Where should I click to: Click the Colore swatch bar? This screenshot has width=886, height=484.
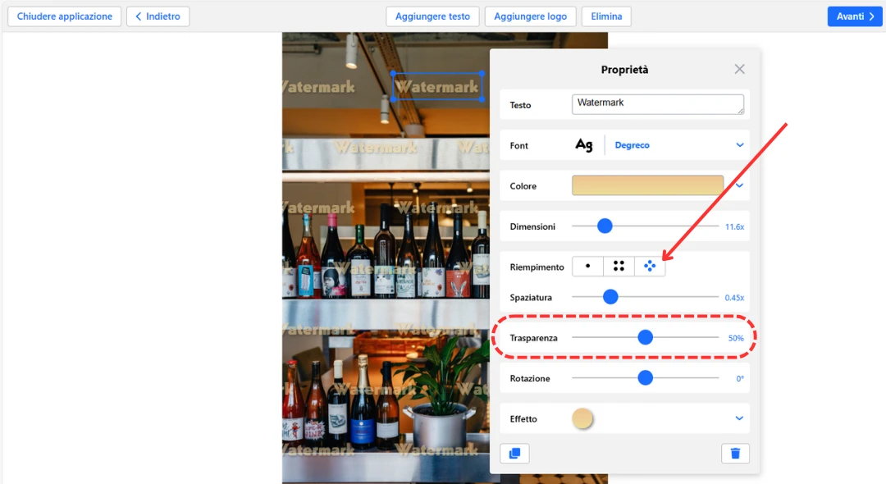pyautogui.click(x=647, y=186)
